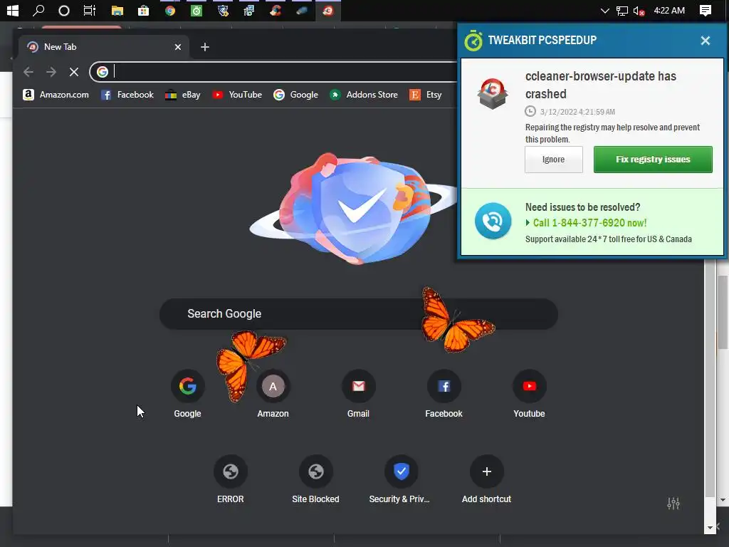Open Task View in the taskbar
This screenshot has height=547, width=729.
[89, 10]
